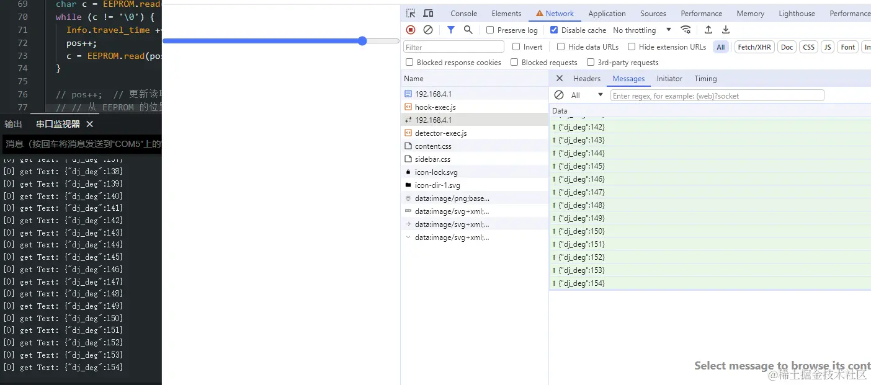This screenshot has width=871, height=385.
Task: Switch to the Elements tab
Action: pos(506,14)
